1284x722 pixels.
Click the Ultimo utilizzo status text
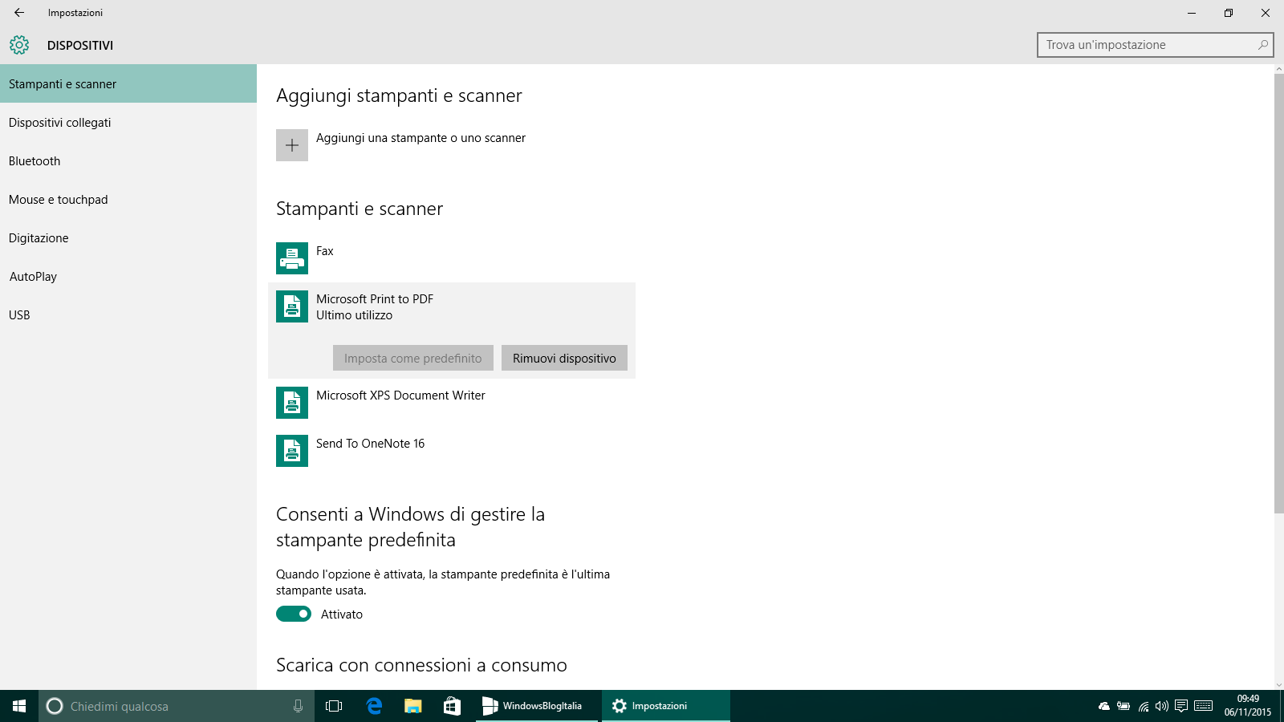pyautogui.click(x=354, y=315)
